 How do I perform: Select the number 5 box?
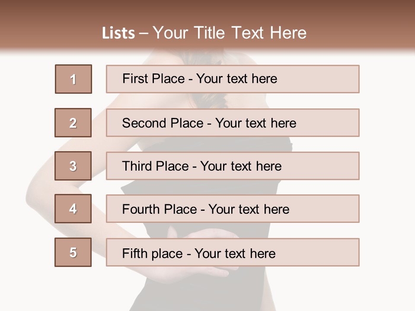pyautogui.click(x=73, y=252)
